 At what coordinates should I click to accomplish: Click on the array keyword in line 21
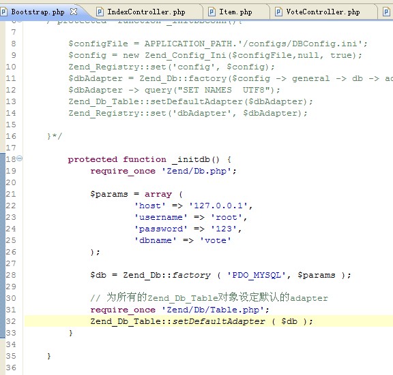pyautogui.click(x=158, y=194)
